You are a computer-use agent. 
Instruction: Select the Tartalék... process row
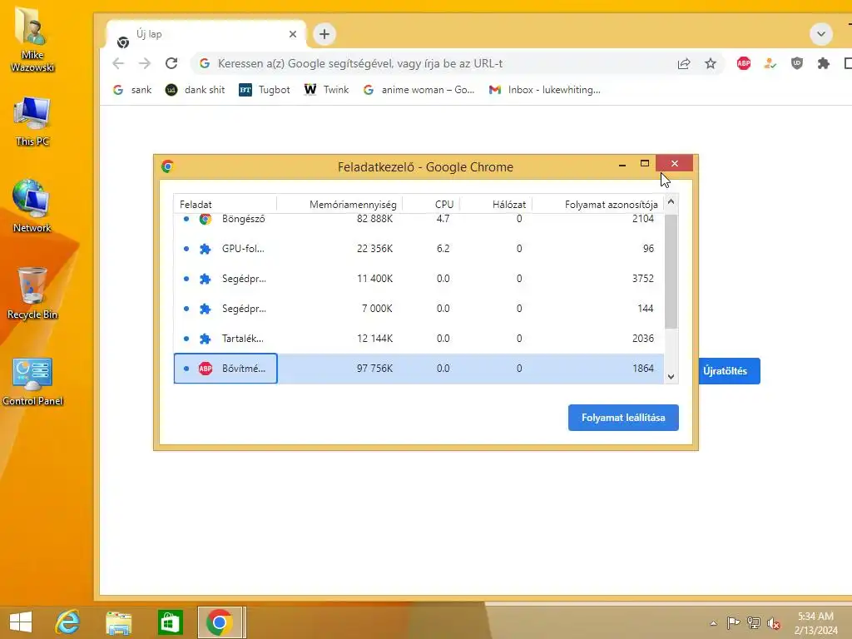(419, 339)
